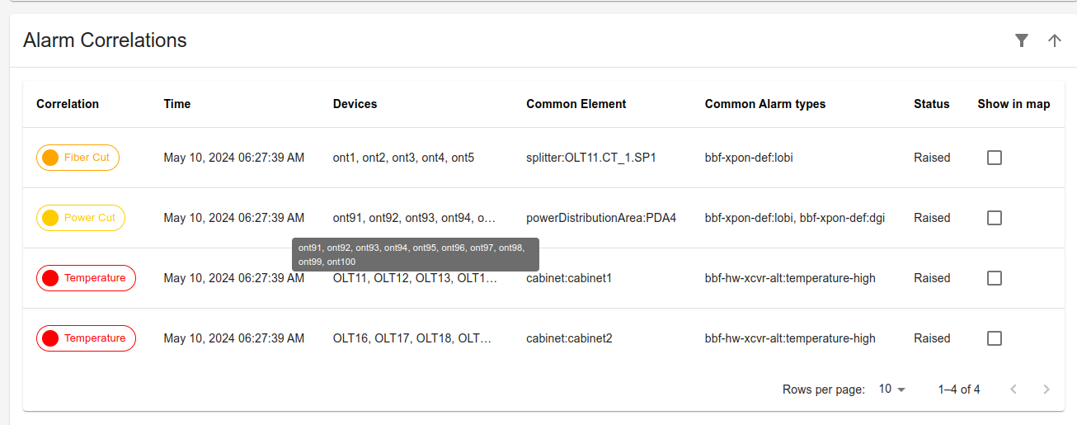Open the Rows per page dropdown
Image resolution: width=1077 pixels, height=425 pixels.
tap(892, 390)
